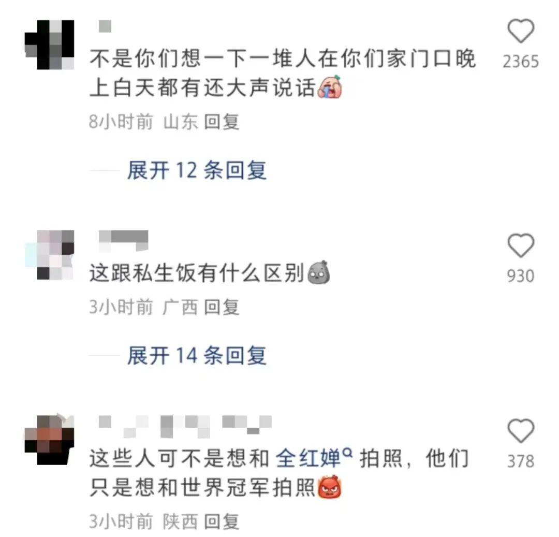Screen dimensions: 559x537
Task: Tap the crying emoji in first comment
Action: point(329,86)
